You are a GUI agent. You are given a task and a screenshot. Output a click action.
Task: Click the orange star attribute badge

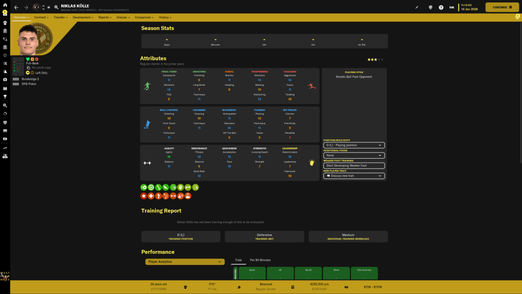click(x=144, y=195)
